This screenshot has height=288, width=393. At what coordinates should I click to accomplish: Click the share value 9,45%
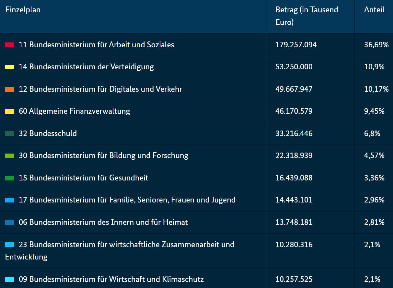(374, 111)
